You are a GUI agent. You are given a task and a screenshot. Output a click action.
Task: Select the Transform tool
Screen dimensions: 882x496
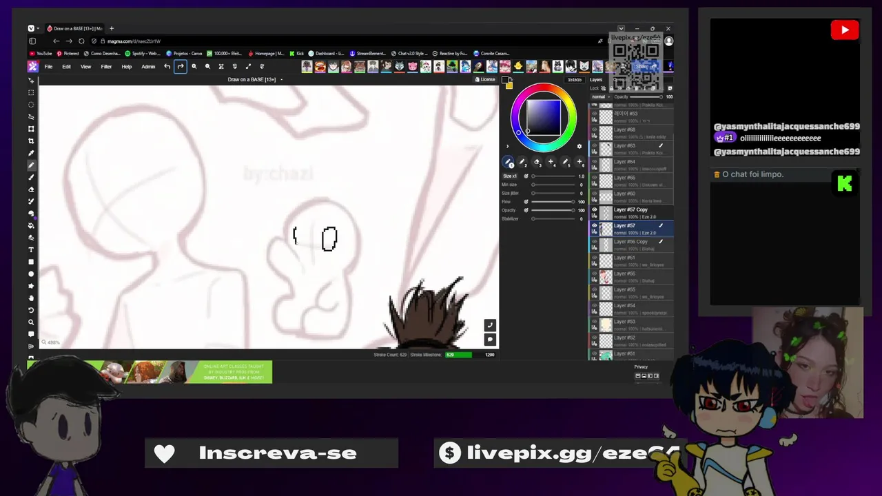pos(31,129)
